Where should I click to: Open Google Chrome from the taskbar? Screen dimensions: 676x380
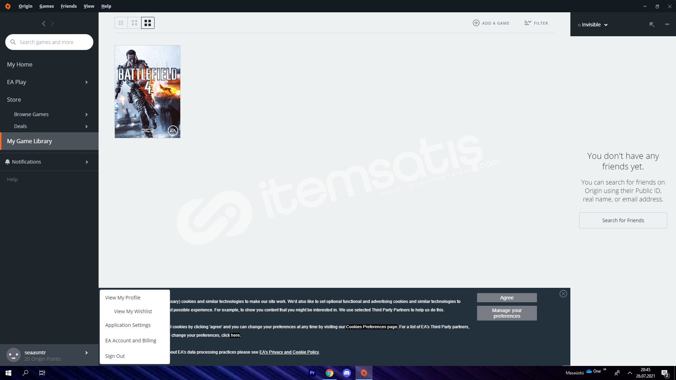click(x=330, y=373)
